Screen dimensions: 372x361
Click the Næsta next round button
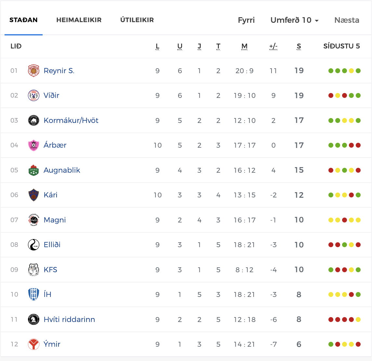click(347, 20)
